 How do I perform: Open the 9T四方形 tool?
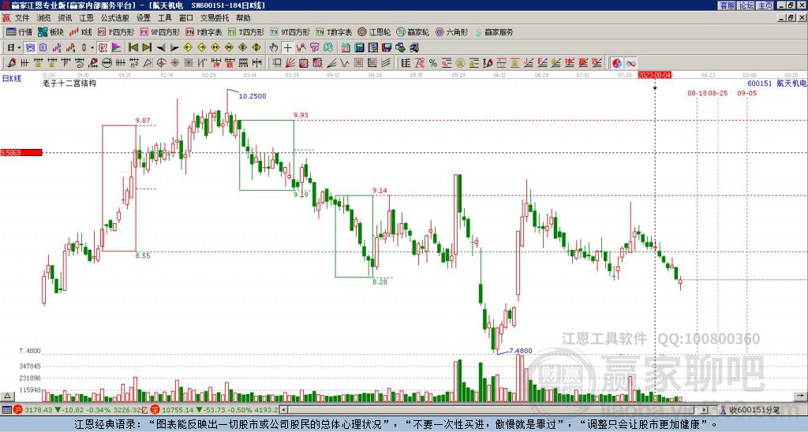click(x=290, y=32)
